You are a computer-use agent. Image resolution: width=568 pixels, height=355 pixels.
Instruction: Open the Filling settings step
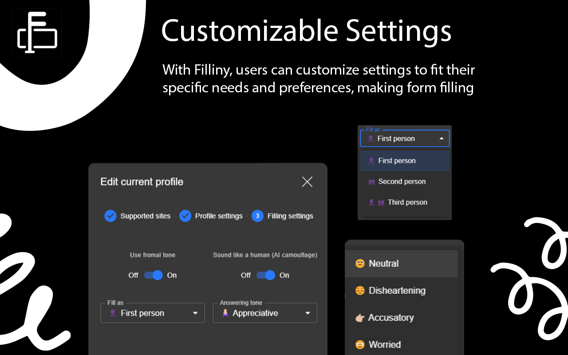(283, 216)
